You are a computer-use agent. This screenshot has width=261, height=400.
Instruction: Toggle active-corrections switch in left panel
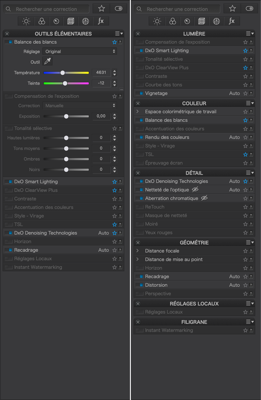coord(119,9)
